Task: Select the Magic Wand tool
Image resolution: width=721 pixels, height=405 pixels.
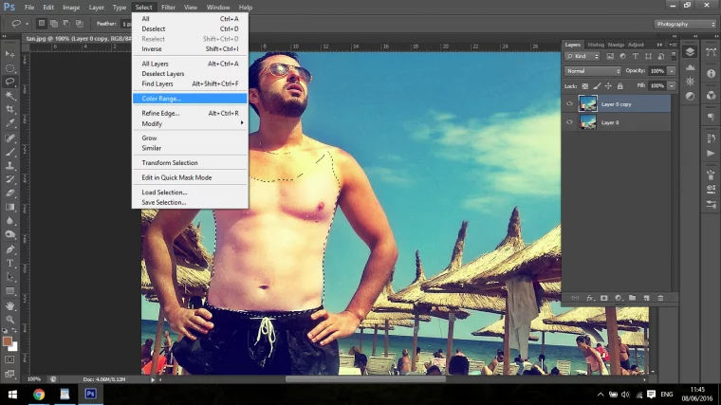Action: point(9,96)
